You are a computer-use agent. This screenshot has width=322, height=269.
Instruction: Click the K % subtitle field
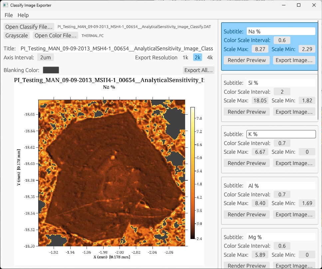281,134
